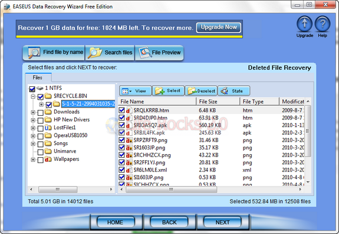339x234 pixels.
Task: Click the $I1603JP.png file icon
Action: (129, 177)
